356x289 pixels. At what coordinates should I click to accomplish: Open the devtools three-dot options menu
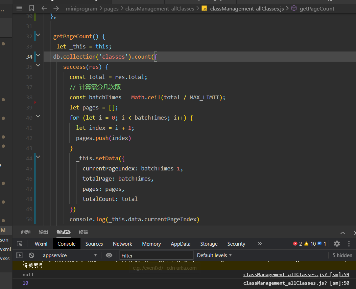(349, 244)
